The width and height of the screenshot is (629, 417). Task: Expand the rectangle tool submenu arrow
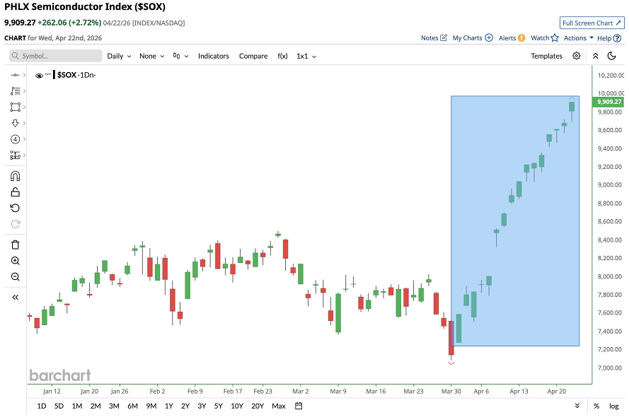point(24,107)
